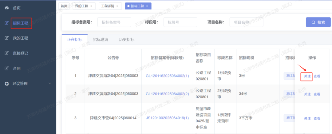
Task: Click the 操作 column header
Action: [x=312, y=58]
